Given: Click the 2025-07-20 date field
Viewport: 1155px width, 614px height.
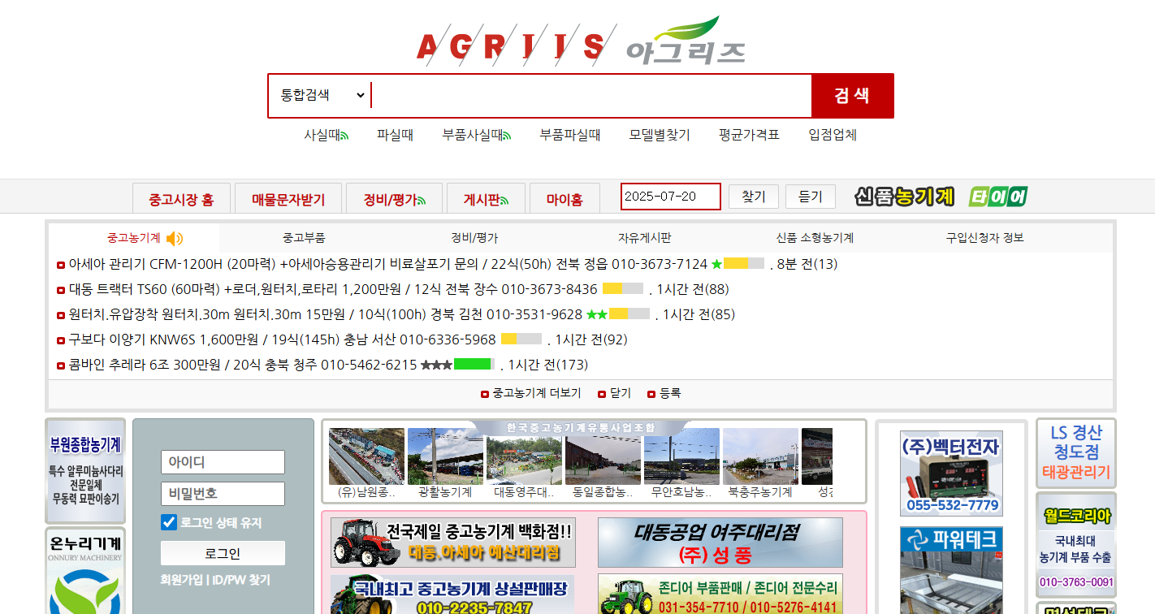Looking at the screenshot, I should [671, 197].
